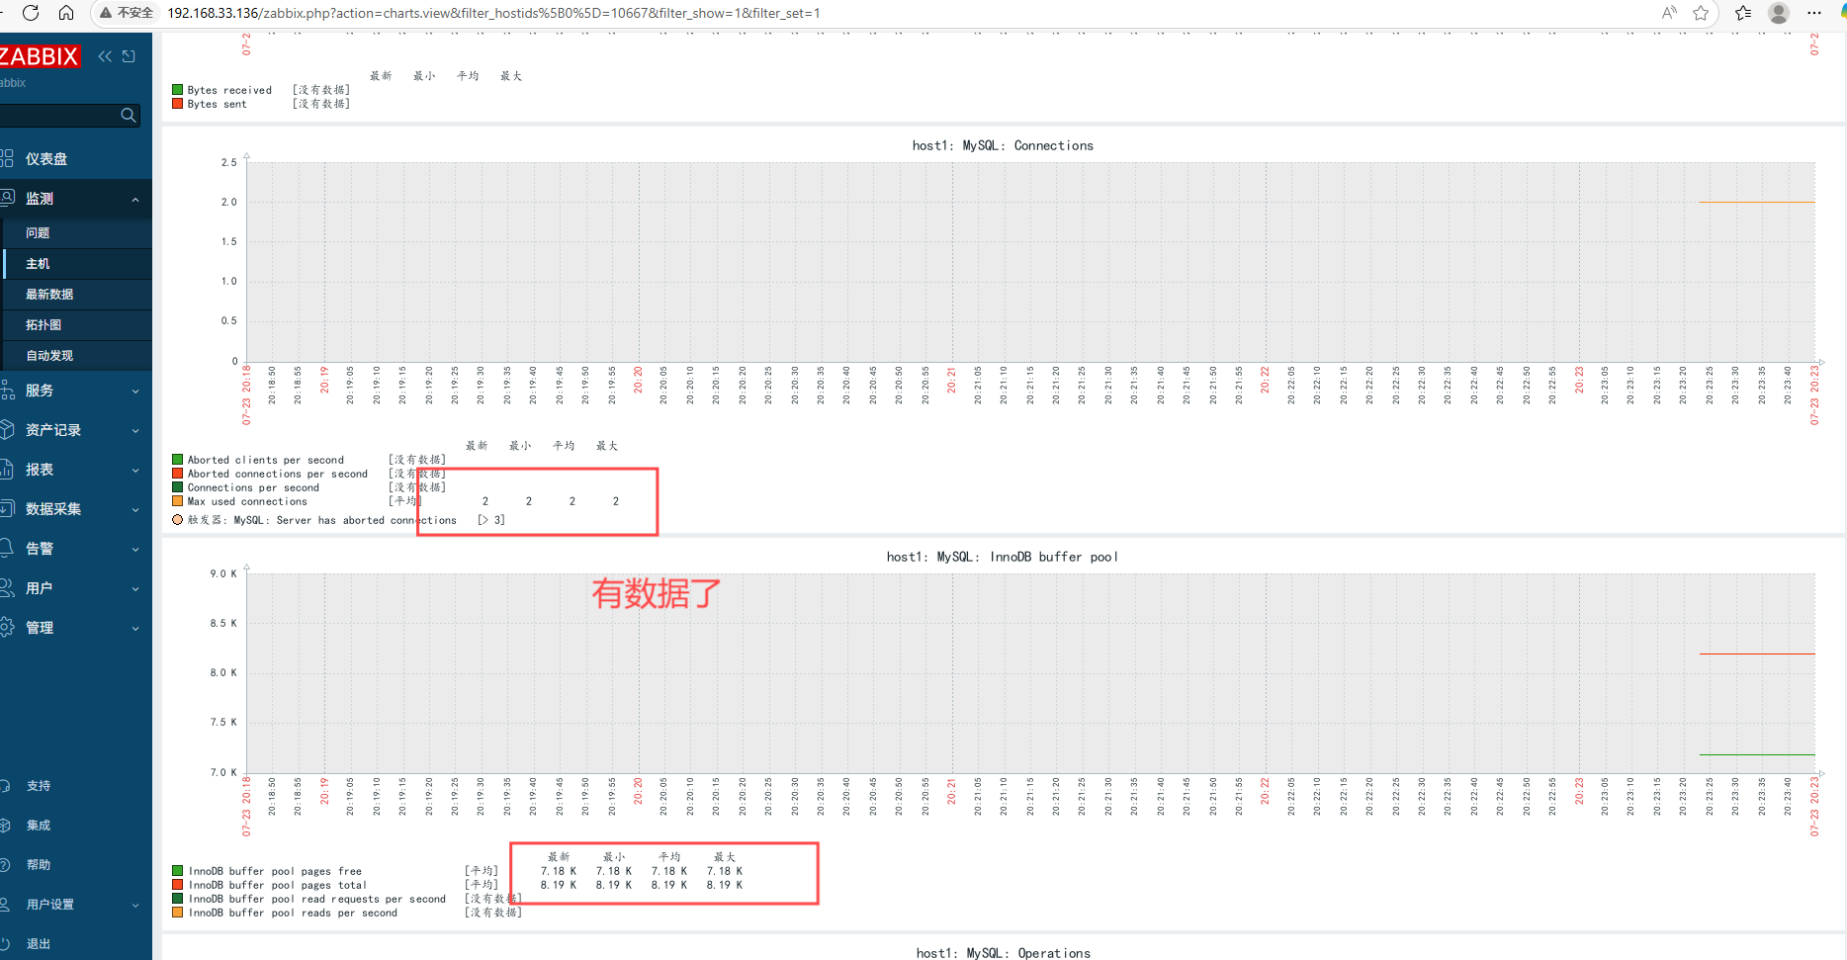The height and width of the screenshot is (960, 1847).
Task: Add page to favorites star icon
Action: 1701,13
